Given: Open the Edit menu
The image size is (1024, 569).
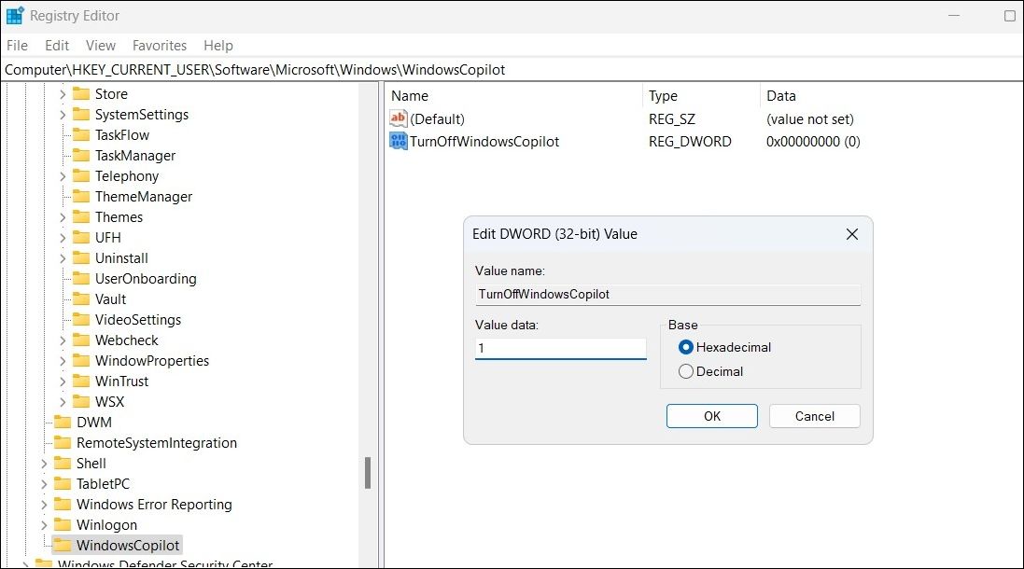Looking at the screenshot, I should click(56, 45).
